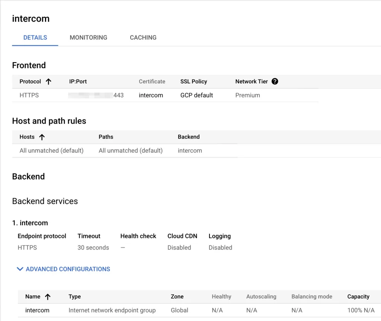This screenshot has height=321, width=381.
Task: Click the Certificate column header
Action: [x=152, y=82]
